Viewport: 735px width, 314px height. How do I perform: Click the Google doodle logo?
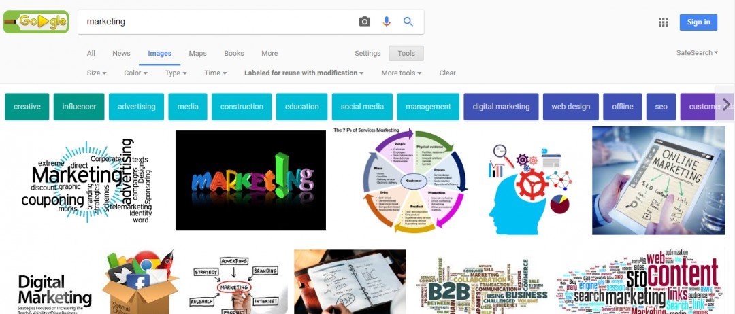36,22
